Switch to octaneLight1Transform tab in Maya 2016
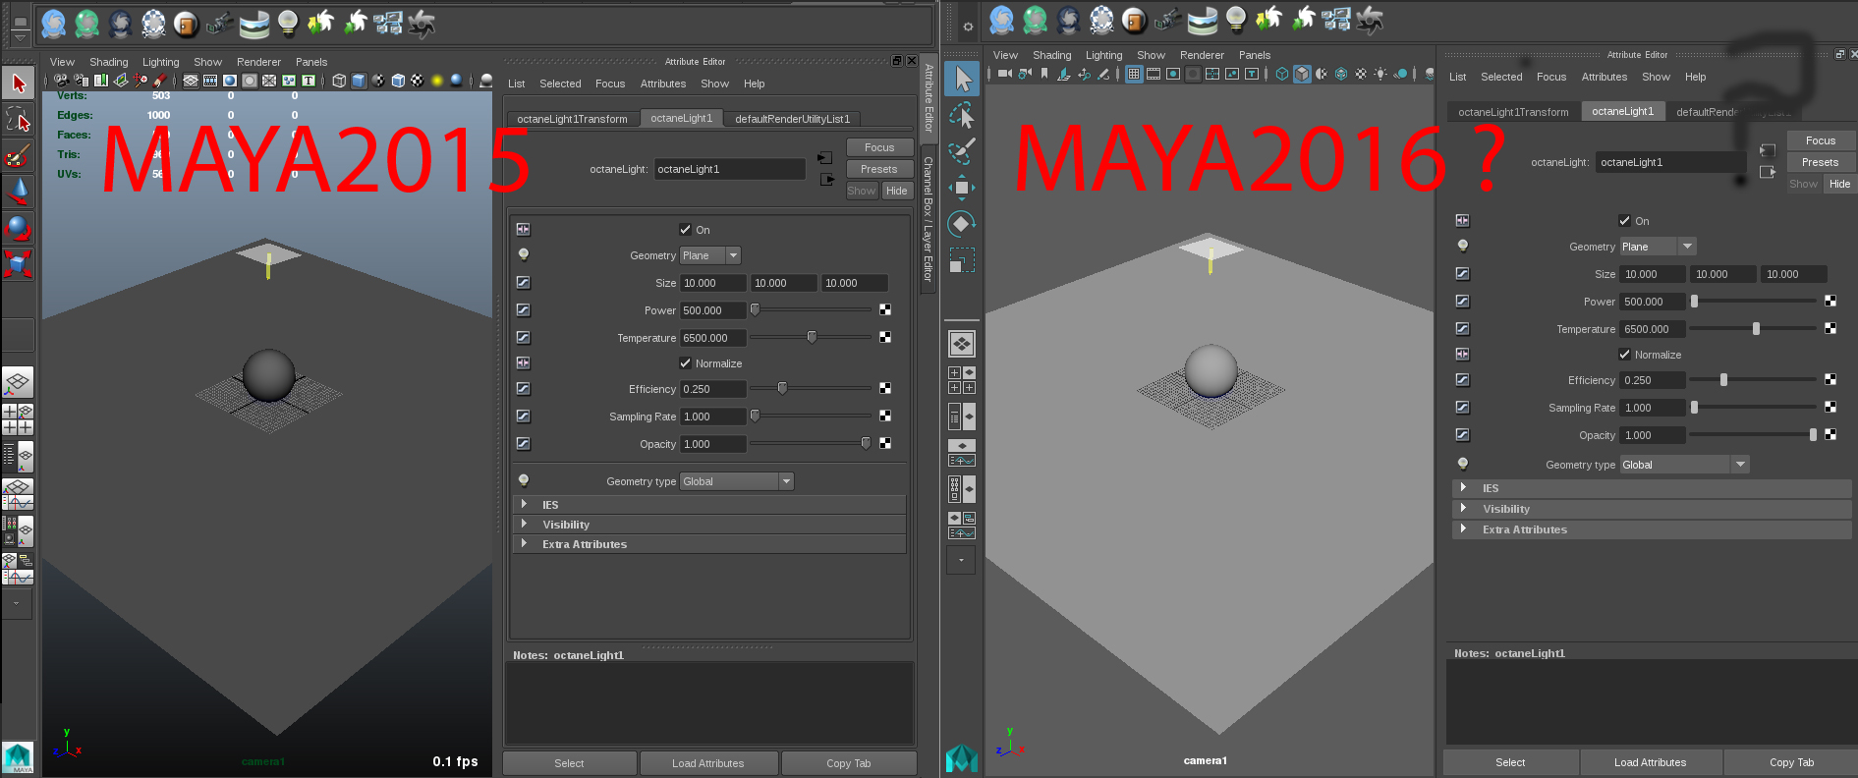1858x778 pixels. coord(1513,112)
